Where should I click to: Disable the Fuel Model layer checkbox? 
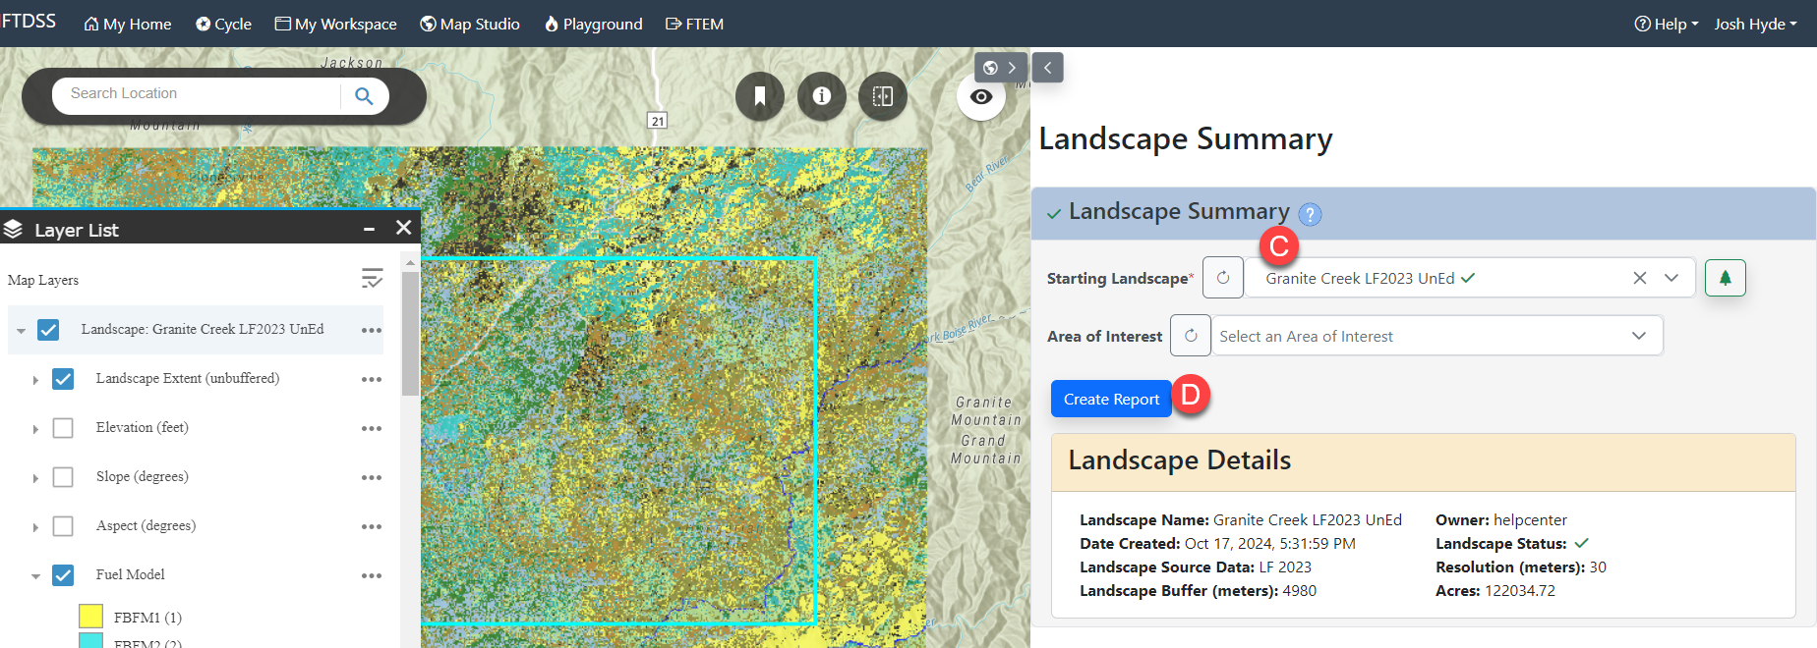pyautogui.click(x=63, y=575)
